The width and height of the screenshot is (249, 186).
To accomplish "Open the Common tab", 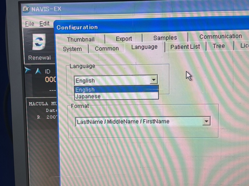I will (x=107, y=49).
